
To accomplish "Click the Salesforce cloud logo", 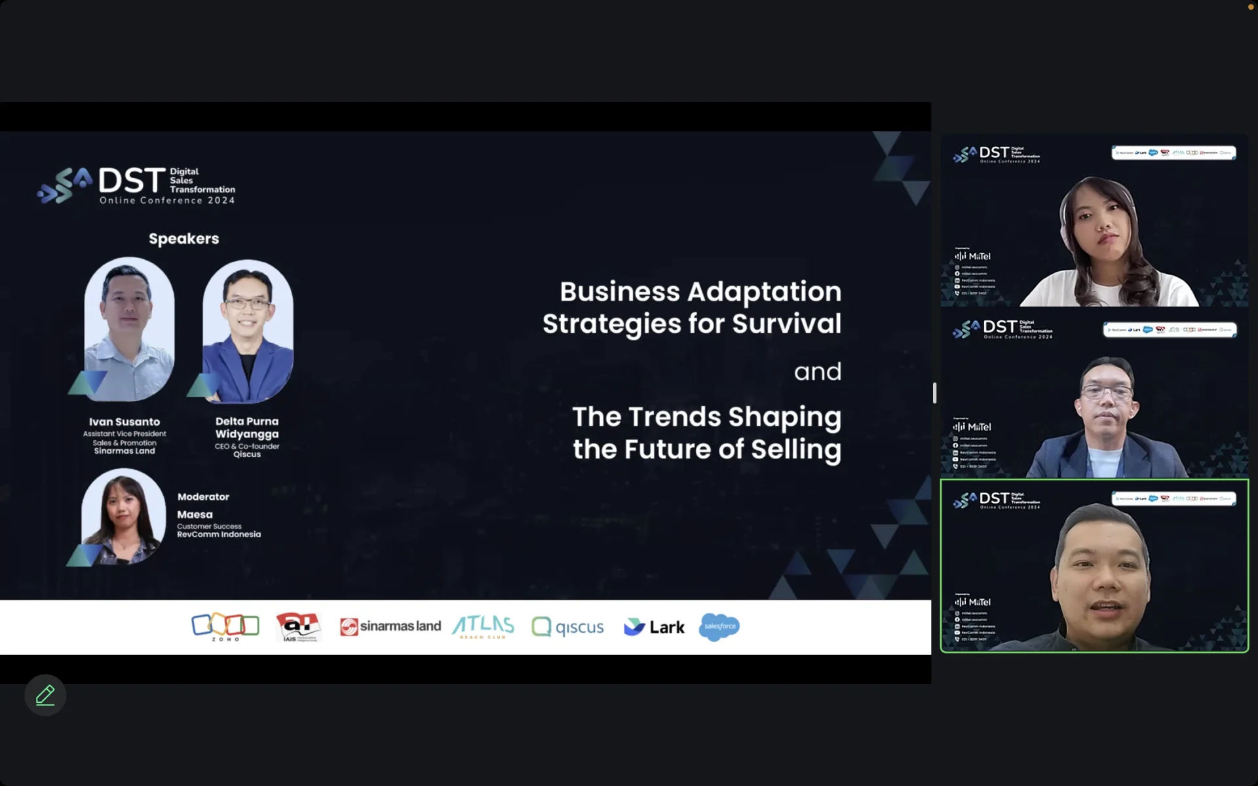I will click(x=719, y=627).
